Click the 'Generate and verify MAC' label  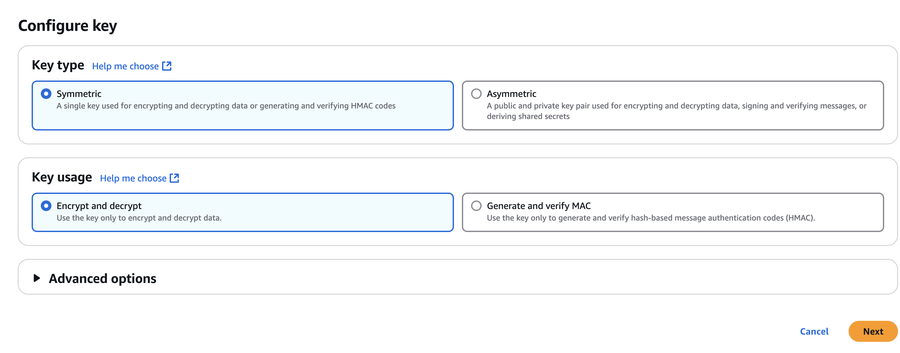pyautogui.click(x=539, y=206)
